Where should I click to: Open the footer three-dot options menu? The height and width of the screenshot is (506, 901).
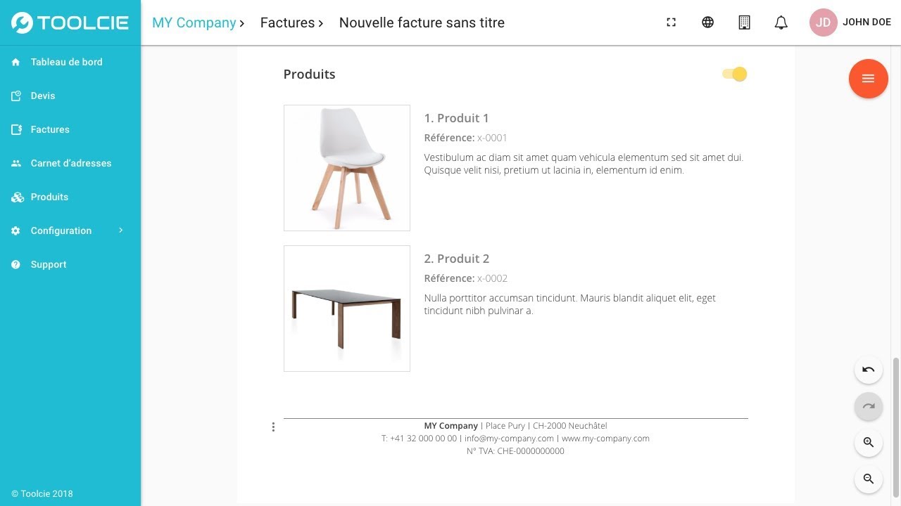tap(273, 427)
